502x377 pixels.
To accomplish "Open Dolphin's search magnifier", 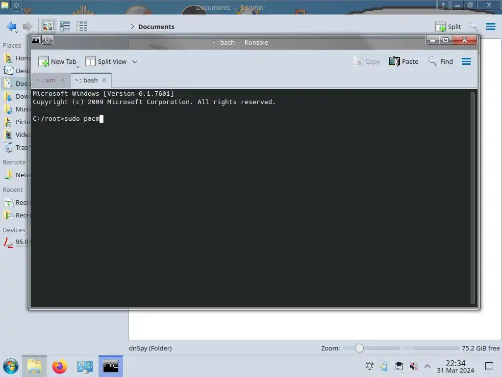I will [x=474, y=27].
